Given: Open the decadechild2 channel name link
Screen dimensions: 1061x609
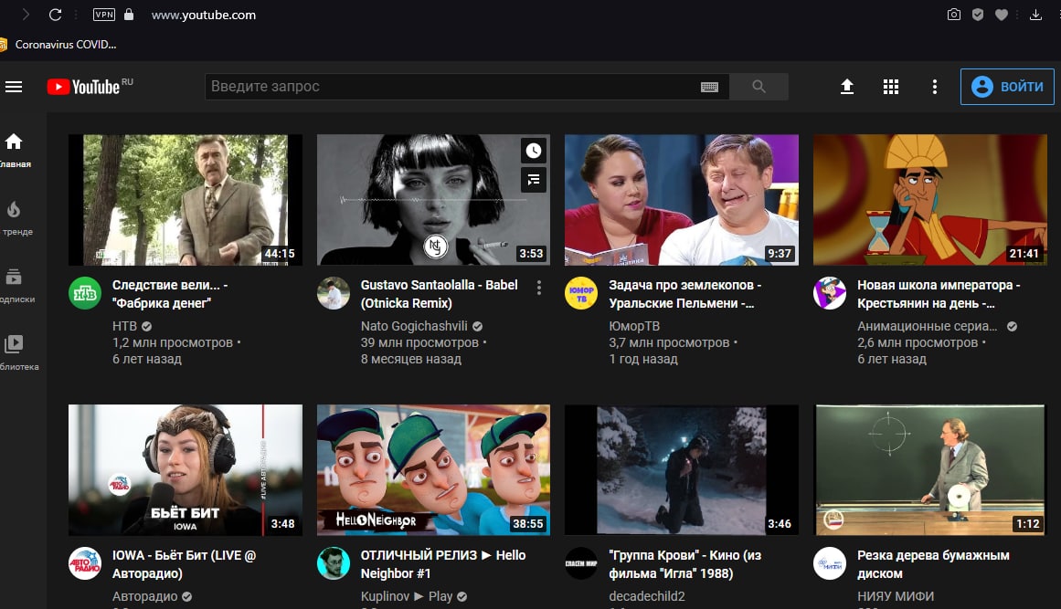Looking at the screenshot, I should 647,597.
